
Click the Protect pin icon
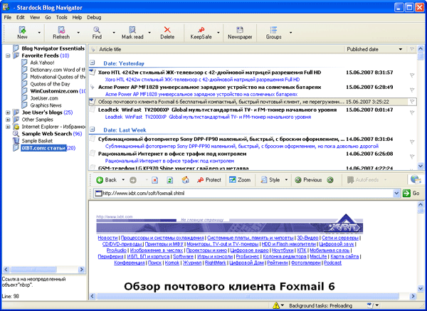201,180
